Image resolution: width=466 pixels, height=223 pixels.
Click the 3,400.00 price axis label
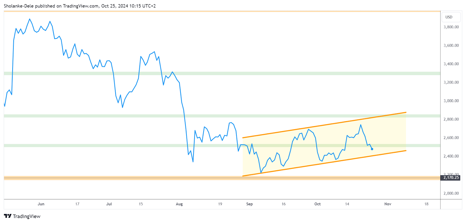(451, 64)
